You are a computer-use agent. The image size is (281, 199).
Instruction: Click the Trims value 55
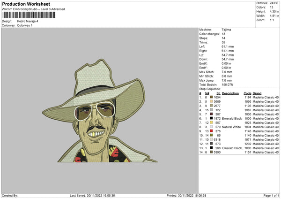pos(223,42)
